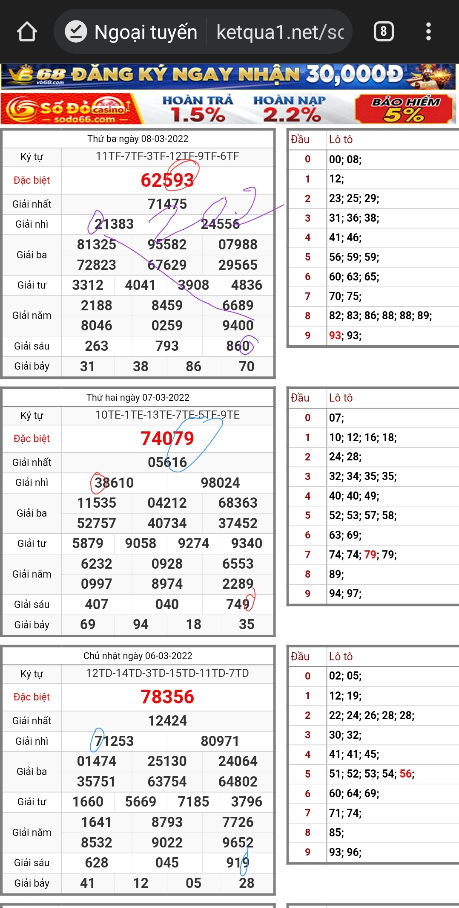This screenshot has width=459, height=908.
Task: Tap second prize number 80971
Action: tap(220, 741)
